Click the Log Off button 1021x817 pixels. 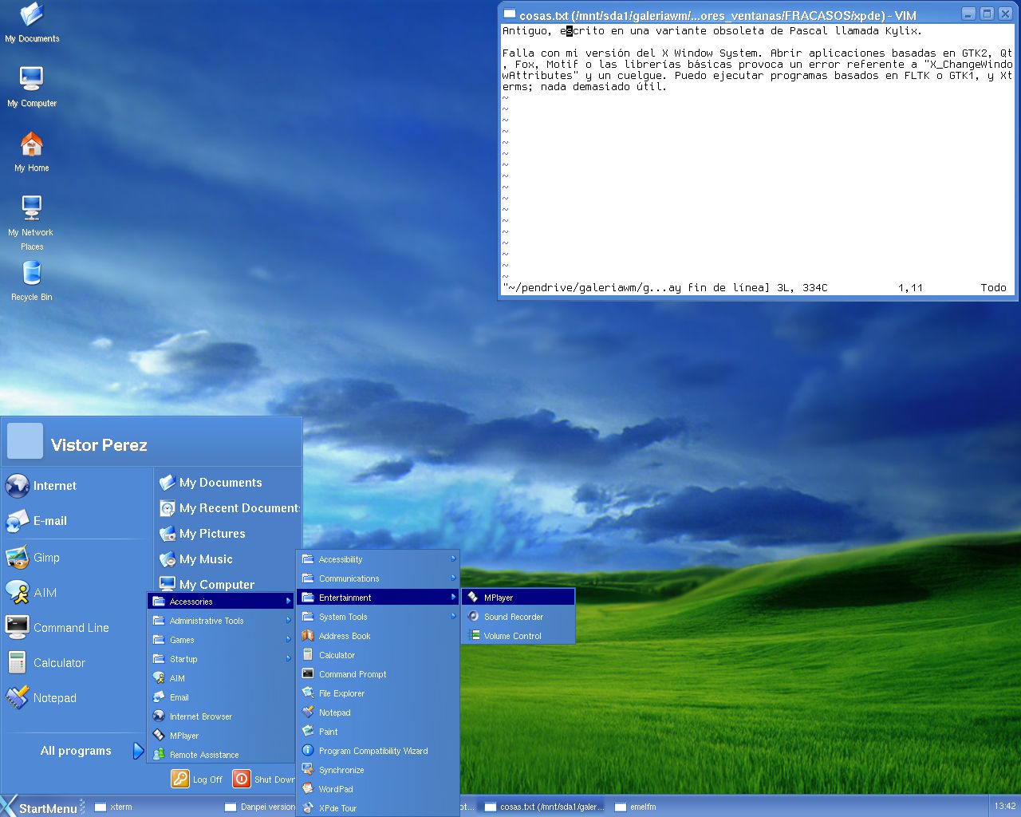[x=198, y=779]
